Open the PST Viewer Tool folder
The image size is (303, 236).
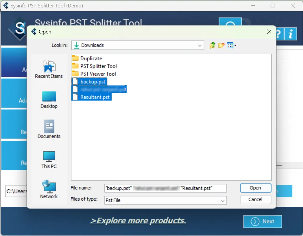click(x=94, y=74)
